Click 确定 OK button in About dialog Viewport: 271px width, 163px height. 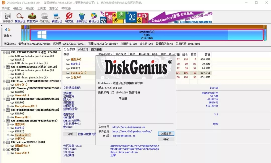[166, 139]
